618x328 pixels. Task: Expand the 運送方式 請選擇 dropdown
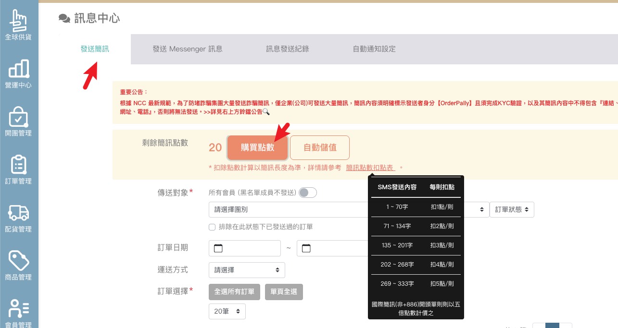pos(247,270)
